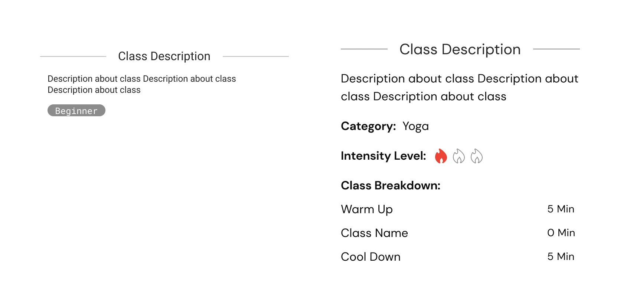This screenshot has height=306, width=620.
Task: Click the divider line left of the right heading
Action: pos(364,49)
